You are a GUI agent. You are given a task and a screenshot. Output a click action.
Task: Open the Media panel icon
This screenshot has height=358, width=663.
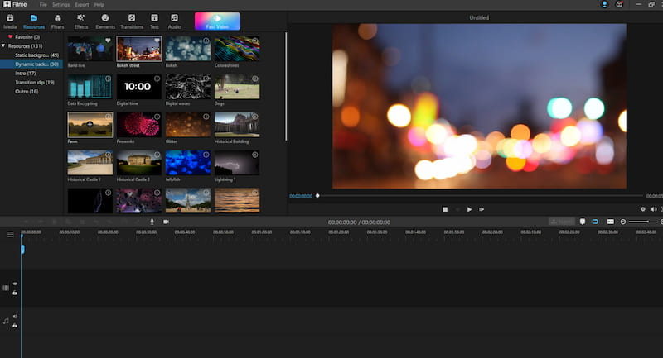tap(9, 18)
